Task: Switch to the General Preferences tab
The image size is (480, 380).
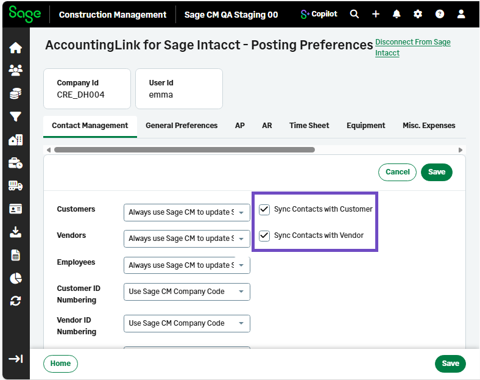Action: 182,126
